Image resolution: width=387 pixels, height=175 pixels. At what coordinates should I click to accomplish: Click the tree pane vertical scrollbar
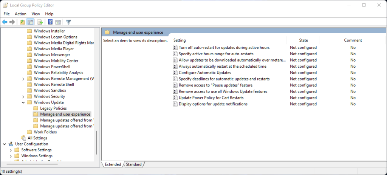pyautogui.click(x=96, y=142)
